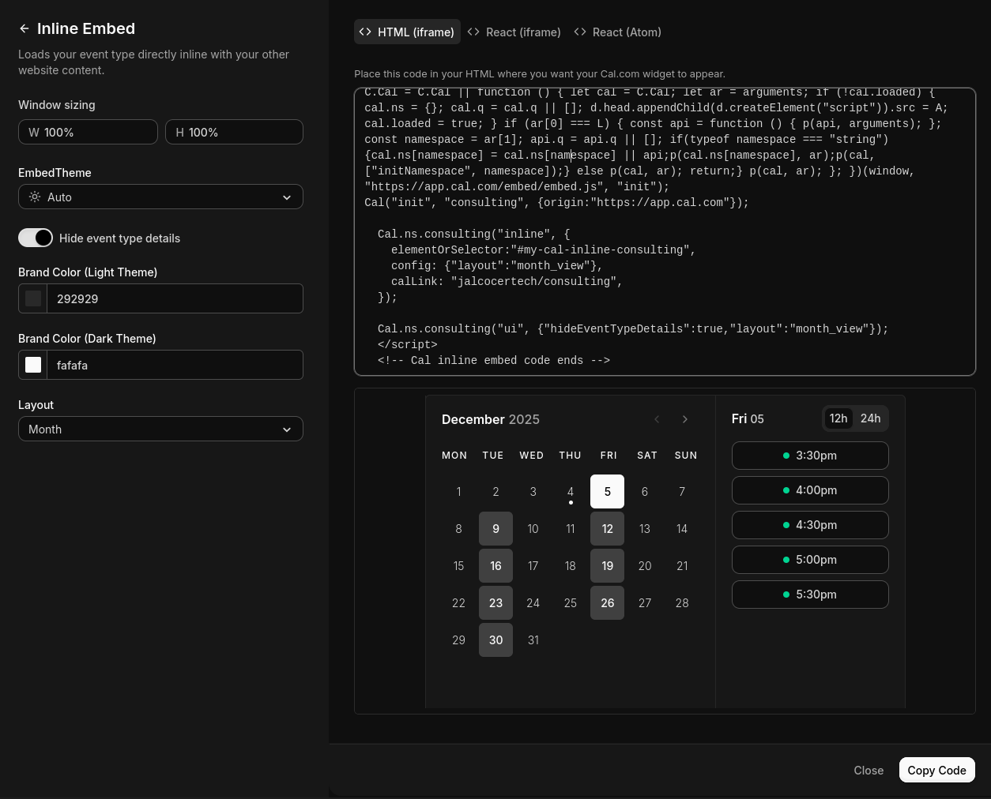
Task: Toggle Hide event type details switch
Action: click(x=36, y=238)
